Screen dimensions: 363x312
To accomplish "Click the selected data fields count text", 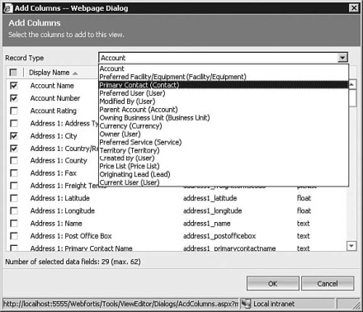I will [x=73, y=262].
